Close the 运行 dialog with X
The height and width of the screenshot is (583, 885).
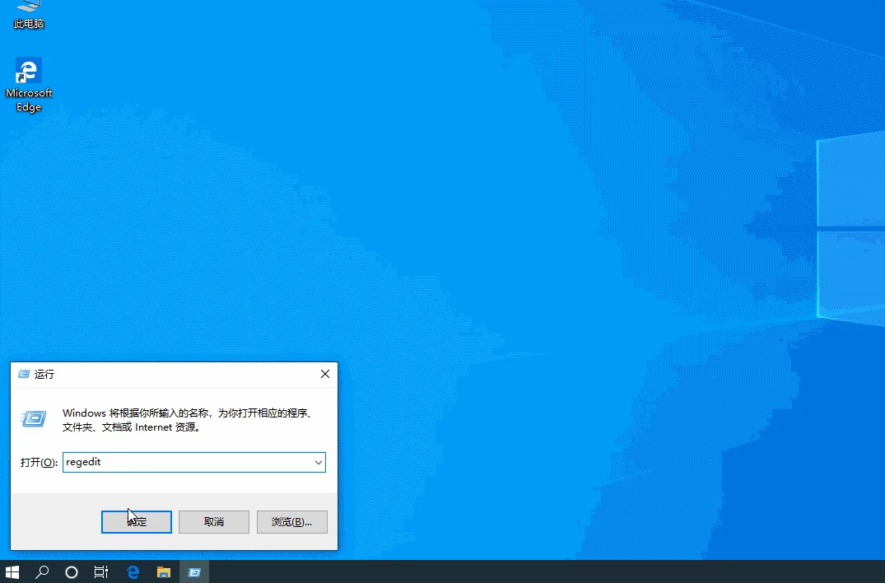325,374
